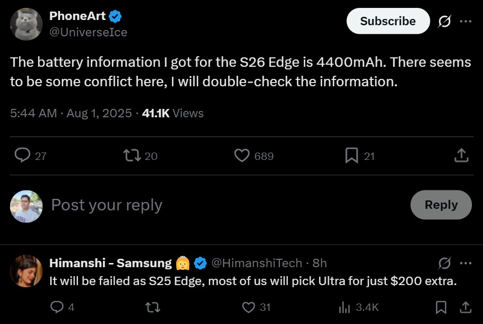Open the main post's more options menu
The image size is (483, 324).
coord(466,22)
